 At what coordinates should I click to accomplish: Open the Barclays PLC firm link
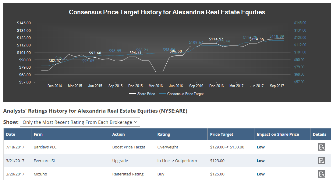pos(45,147)
